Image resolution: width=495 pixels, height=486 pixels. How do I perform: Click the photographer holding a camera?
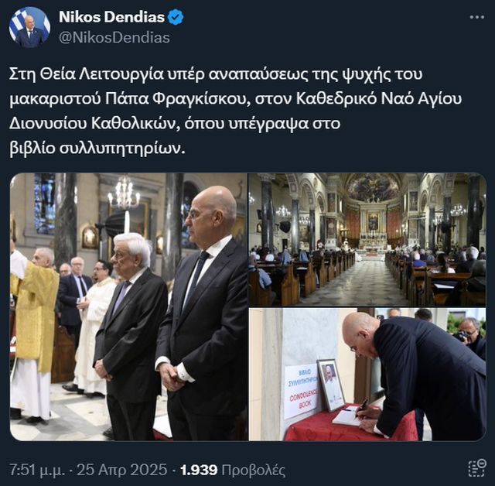click(469, 337)
